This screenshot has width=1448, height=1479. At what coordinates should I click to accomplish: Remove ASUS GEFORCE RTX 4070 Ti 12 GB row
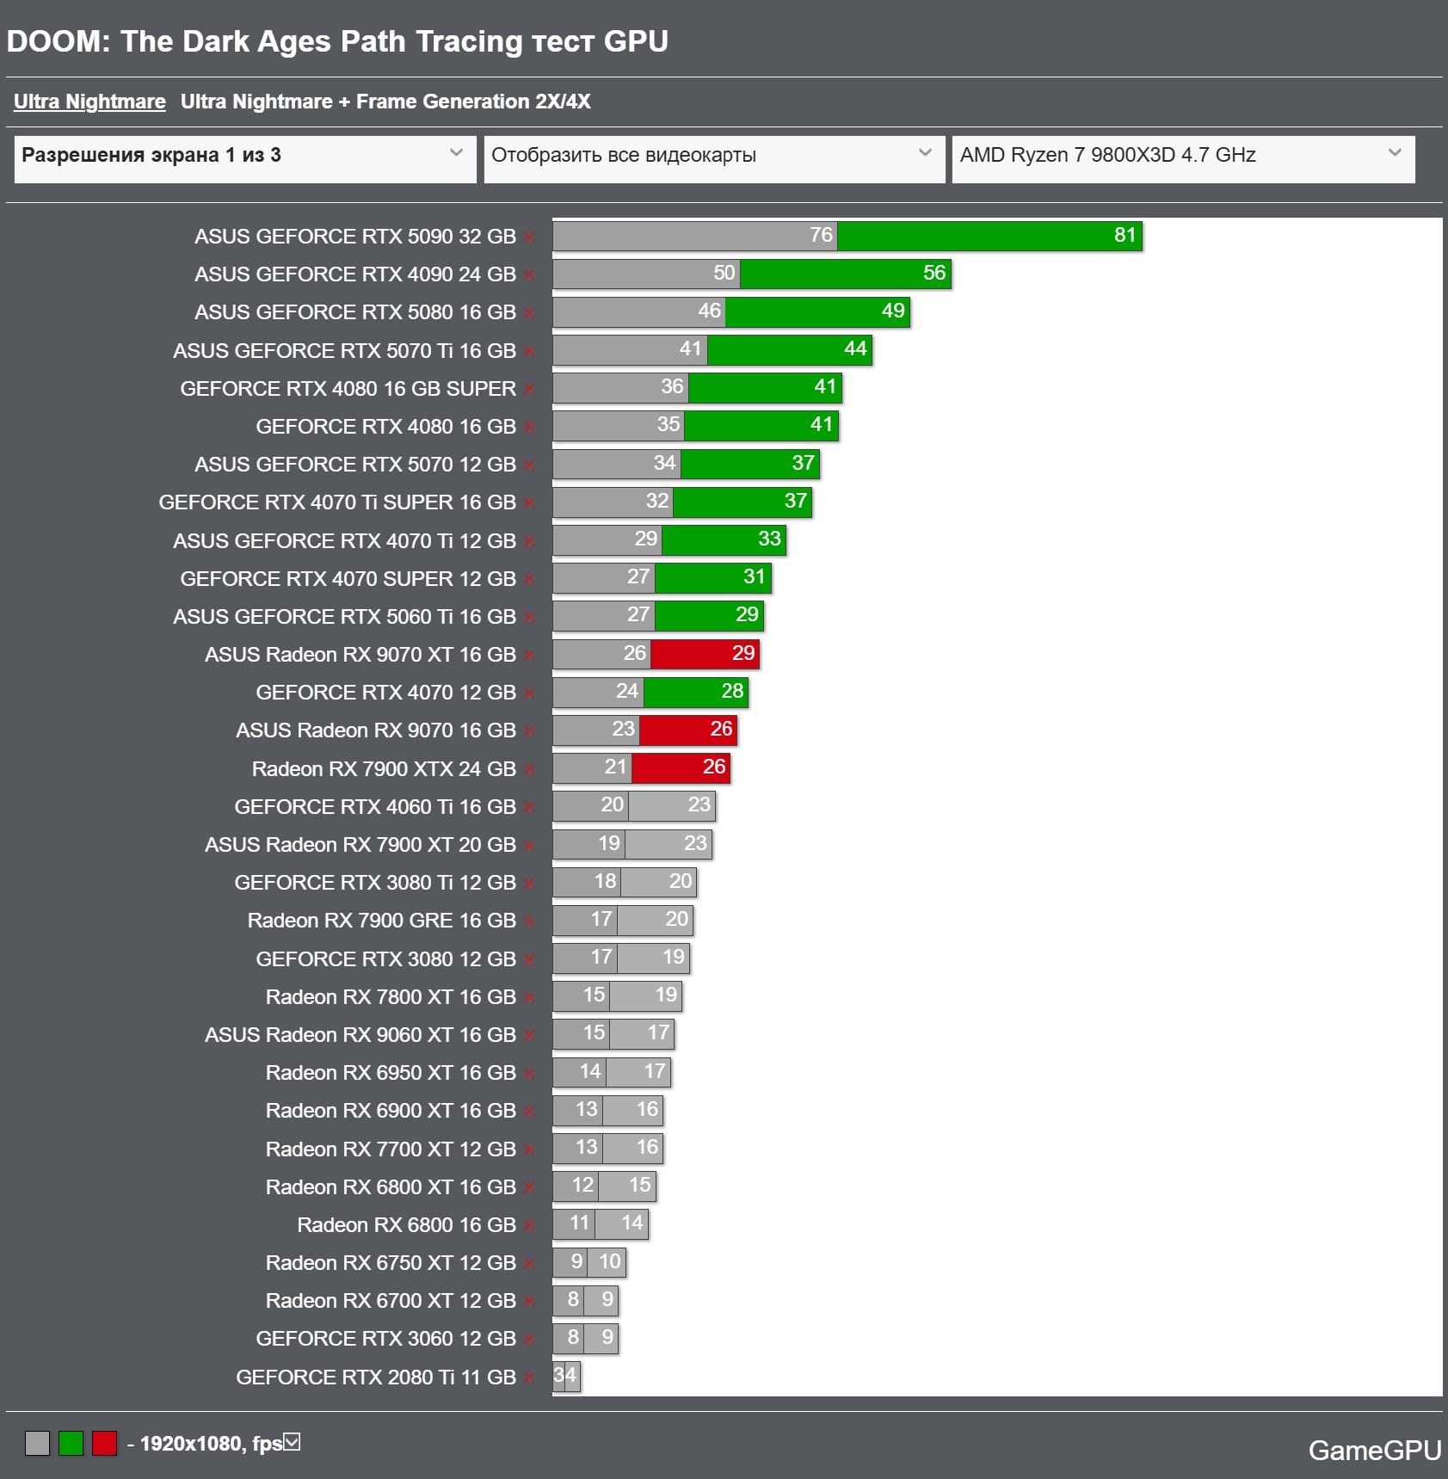pyautogui.click(x=529, y=543)
